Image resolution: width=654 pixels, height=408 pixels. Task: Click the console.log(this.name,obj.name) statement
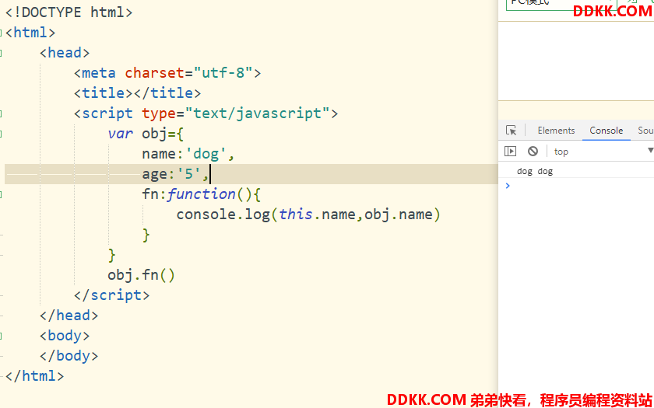[308, 214]
